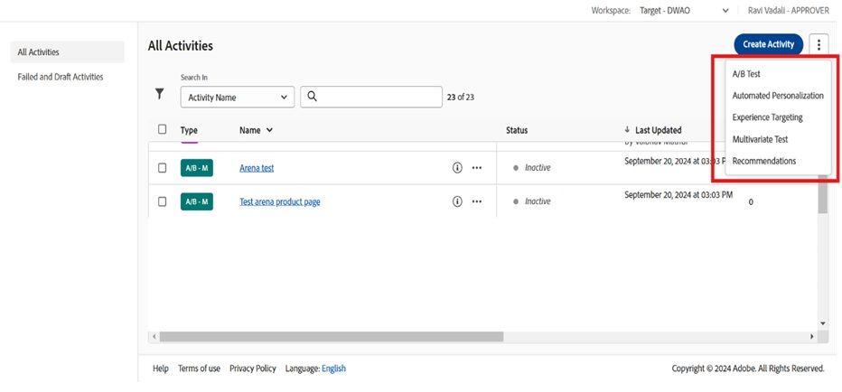Choose Recommendations from the activity menu
The height and width of the screenshot is (392, 842).
pos(763,161)
